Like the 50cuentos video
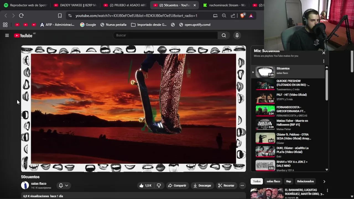Viewport: 354px width, 199px height. coord(145,185)
